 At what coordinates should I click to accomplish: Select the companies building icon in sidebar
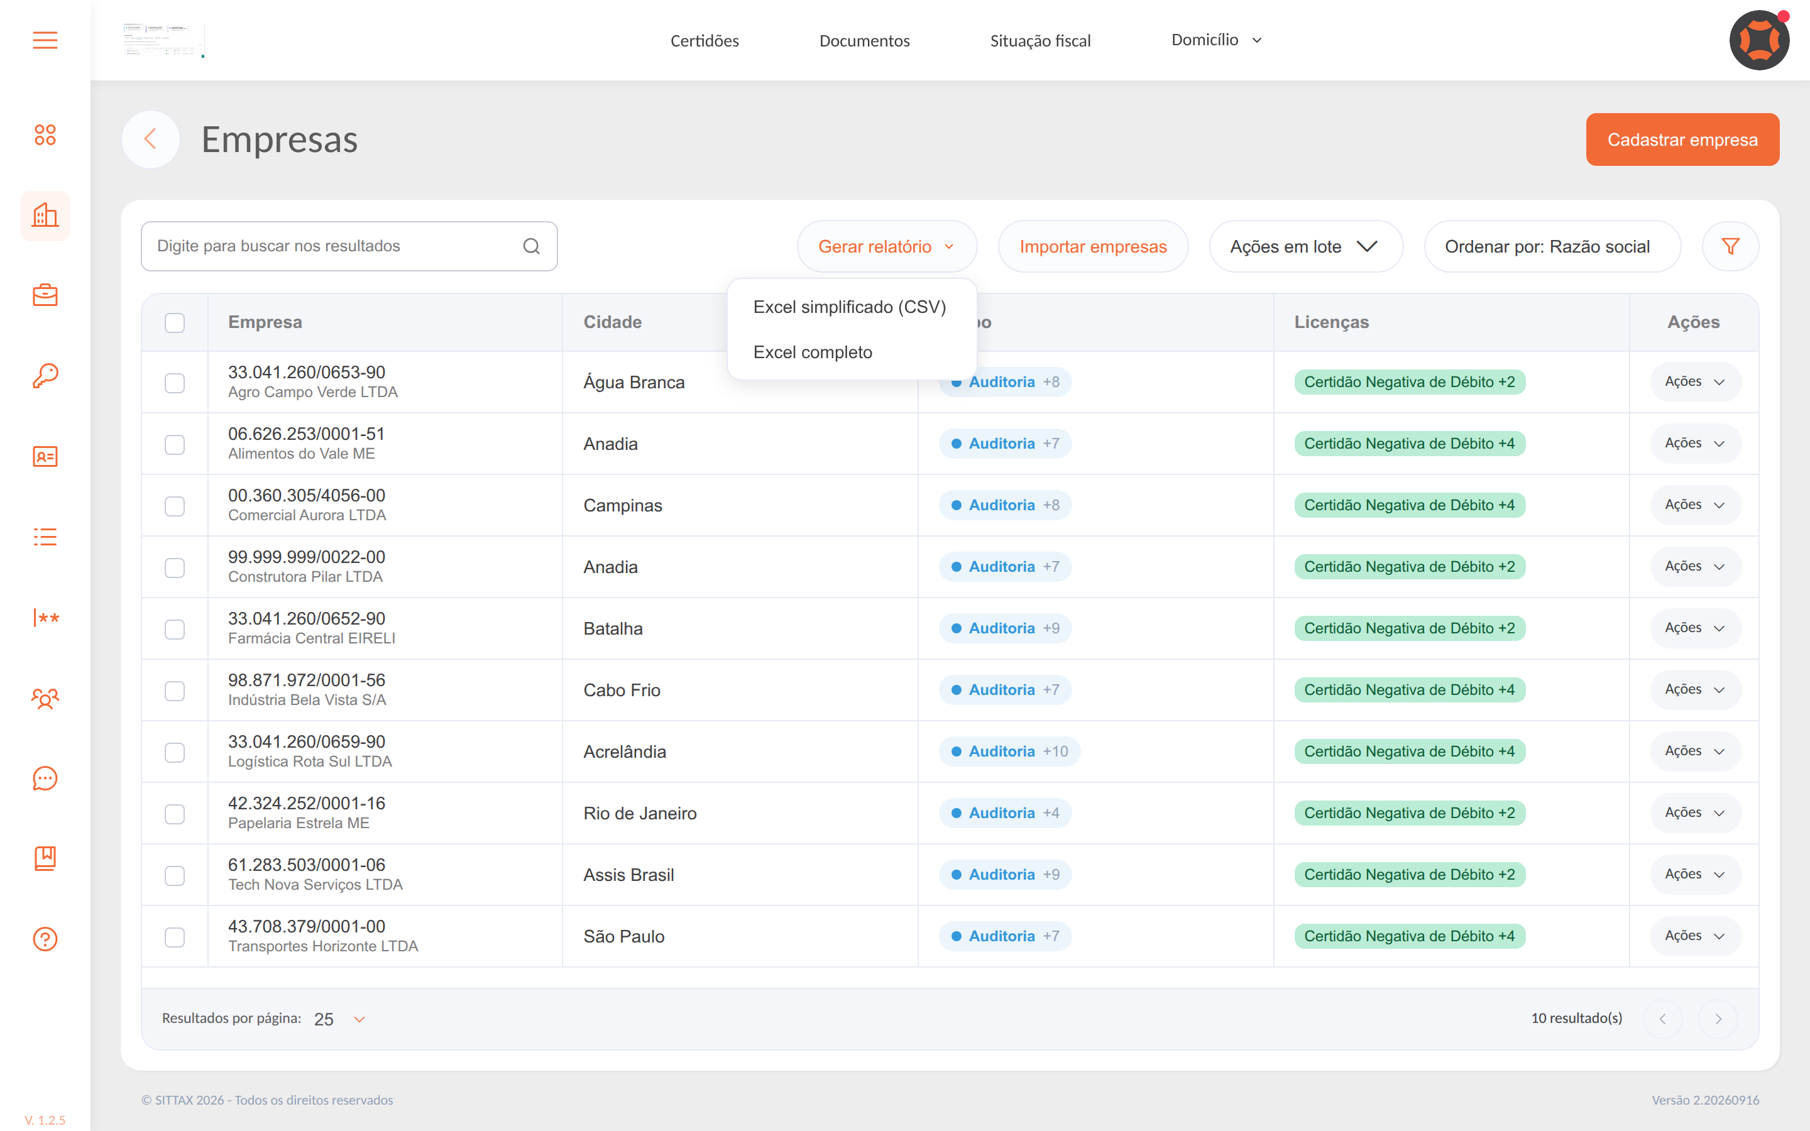45,216
